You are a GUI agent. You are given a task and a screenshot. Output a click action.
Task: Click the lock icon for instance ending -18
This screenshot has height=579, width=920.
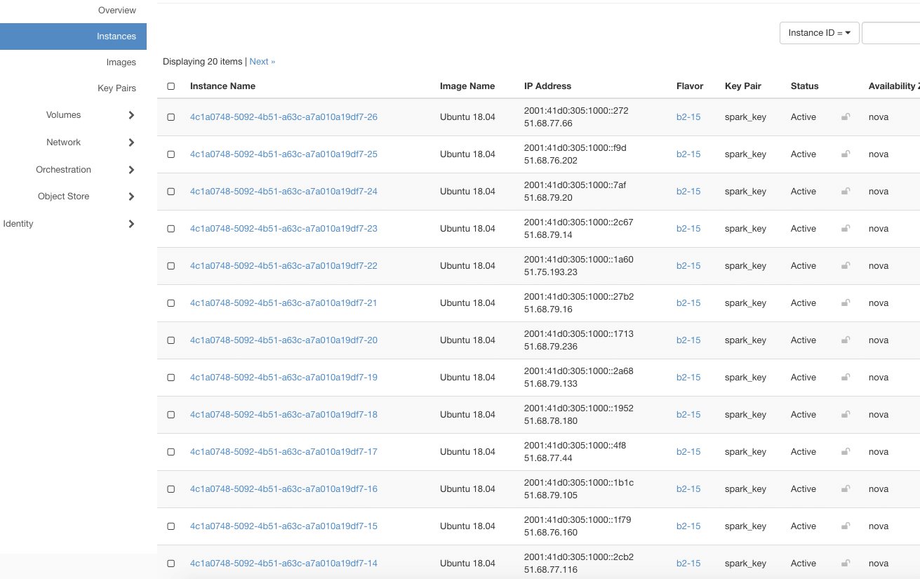click(x=846, y=415)
